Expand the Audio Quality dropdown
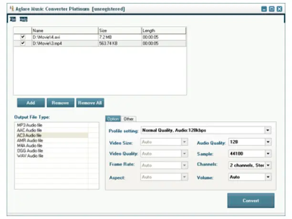292x219 pixels. (268, 142)
